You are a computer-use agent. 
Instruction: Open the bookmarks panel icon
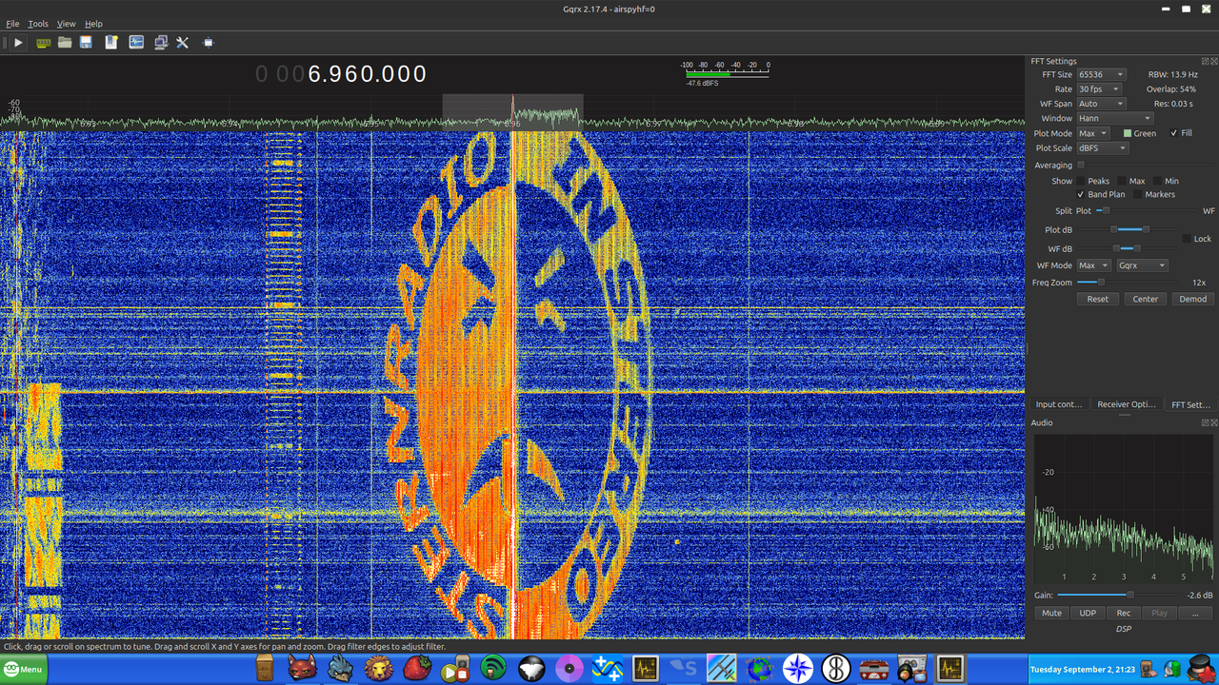[111, 42]
